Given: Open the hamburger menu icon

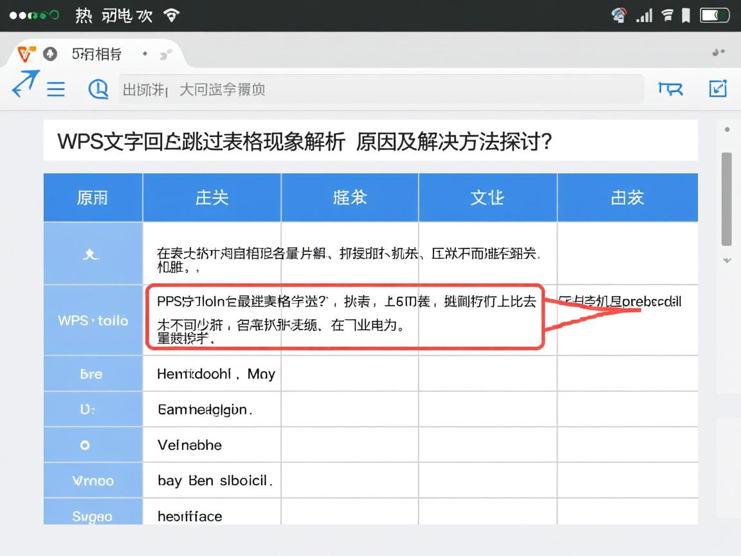Looking at the screenshot, I should pyautogui.click(x=57, y=89).
